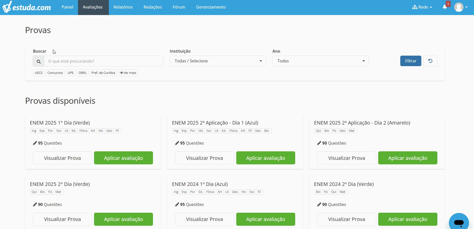
Task: Visualizar Prova for ENEM 2025 1º Dia (Verde)
Action: 62,158
